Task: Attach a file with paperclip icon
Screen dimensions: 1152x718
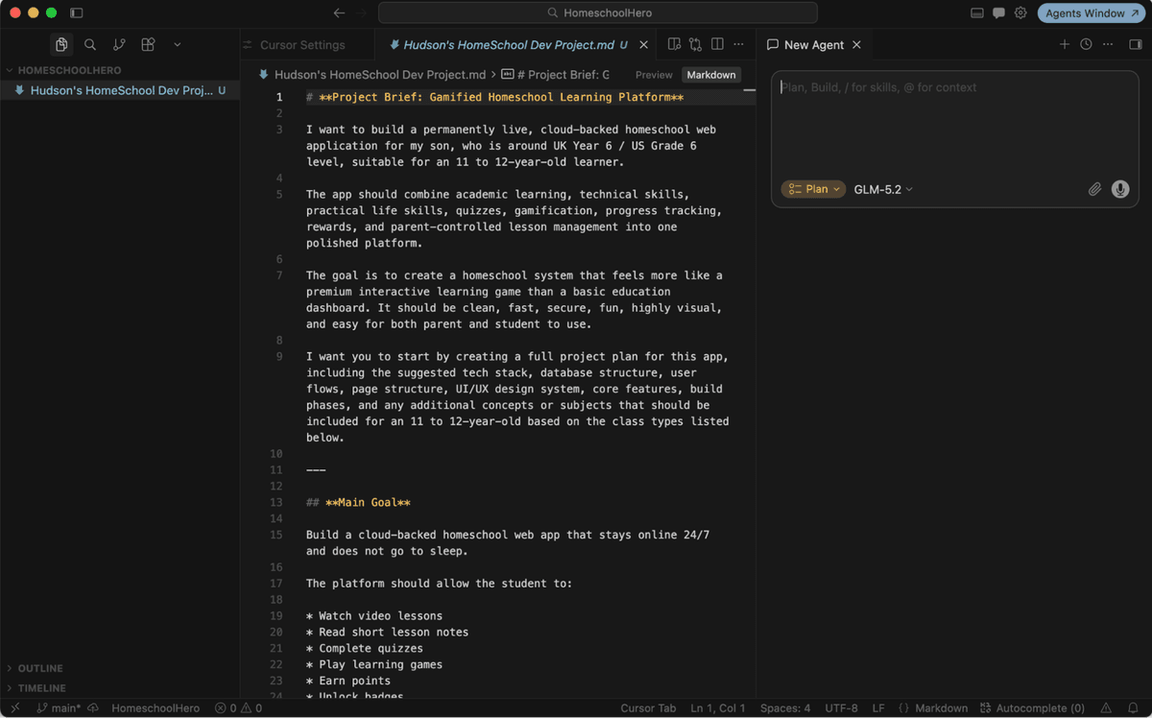Action: (1094, 189)
